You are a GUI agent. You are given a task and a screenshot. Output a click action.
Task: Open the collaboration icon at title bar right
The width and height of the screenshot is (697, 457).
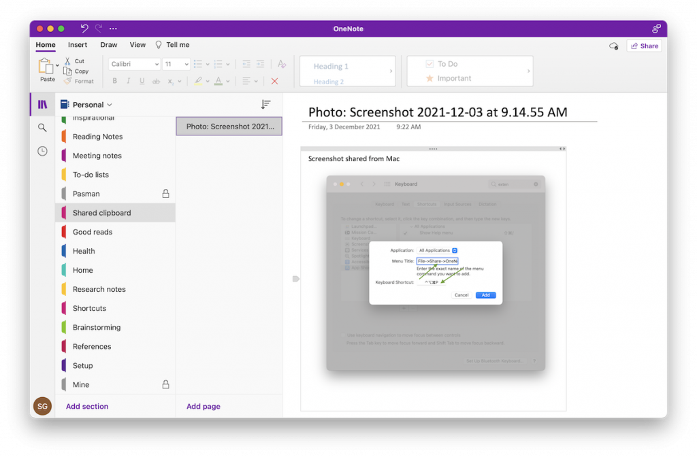click(656, 29)
